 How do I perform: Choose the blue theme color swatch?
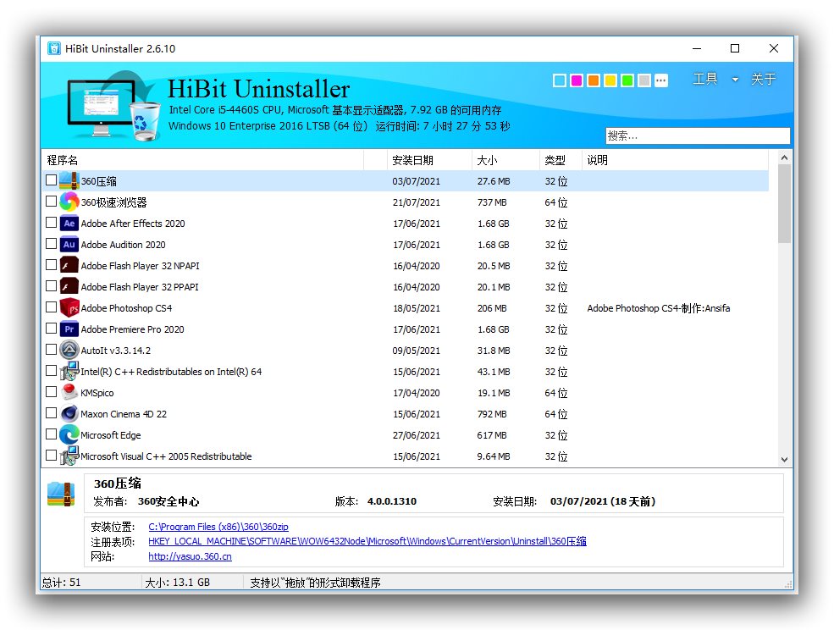pyautogui.click(x=560, y=80)
